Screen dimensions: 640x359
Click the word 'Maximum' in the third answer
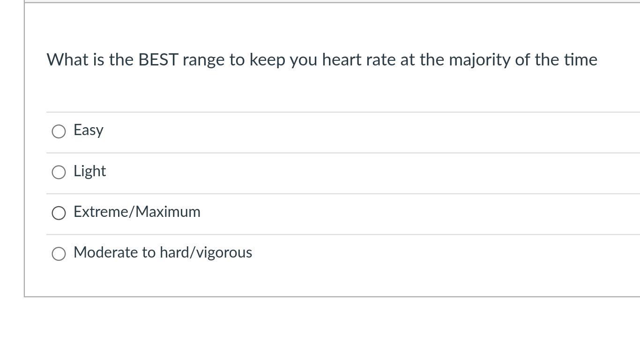(x=168, y=212)
